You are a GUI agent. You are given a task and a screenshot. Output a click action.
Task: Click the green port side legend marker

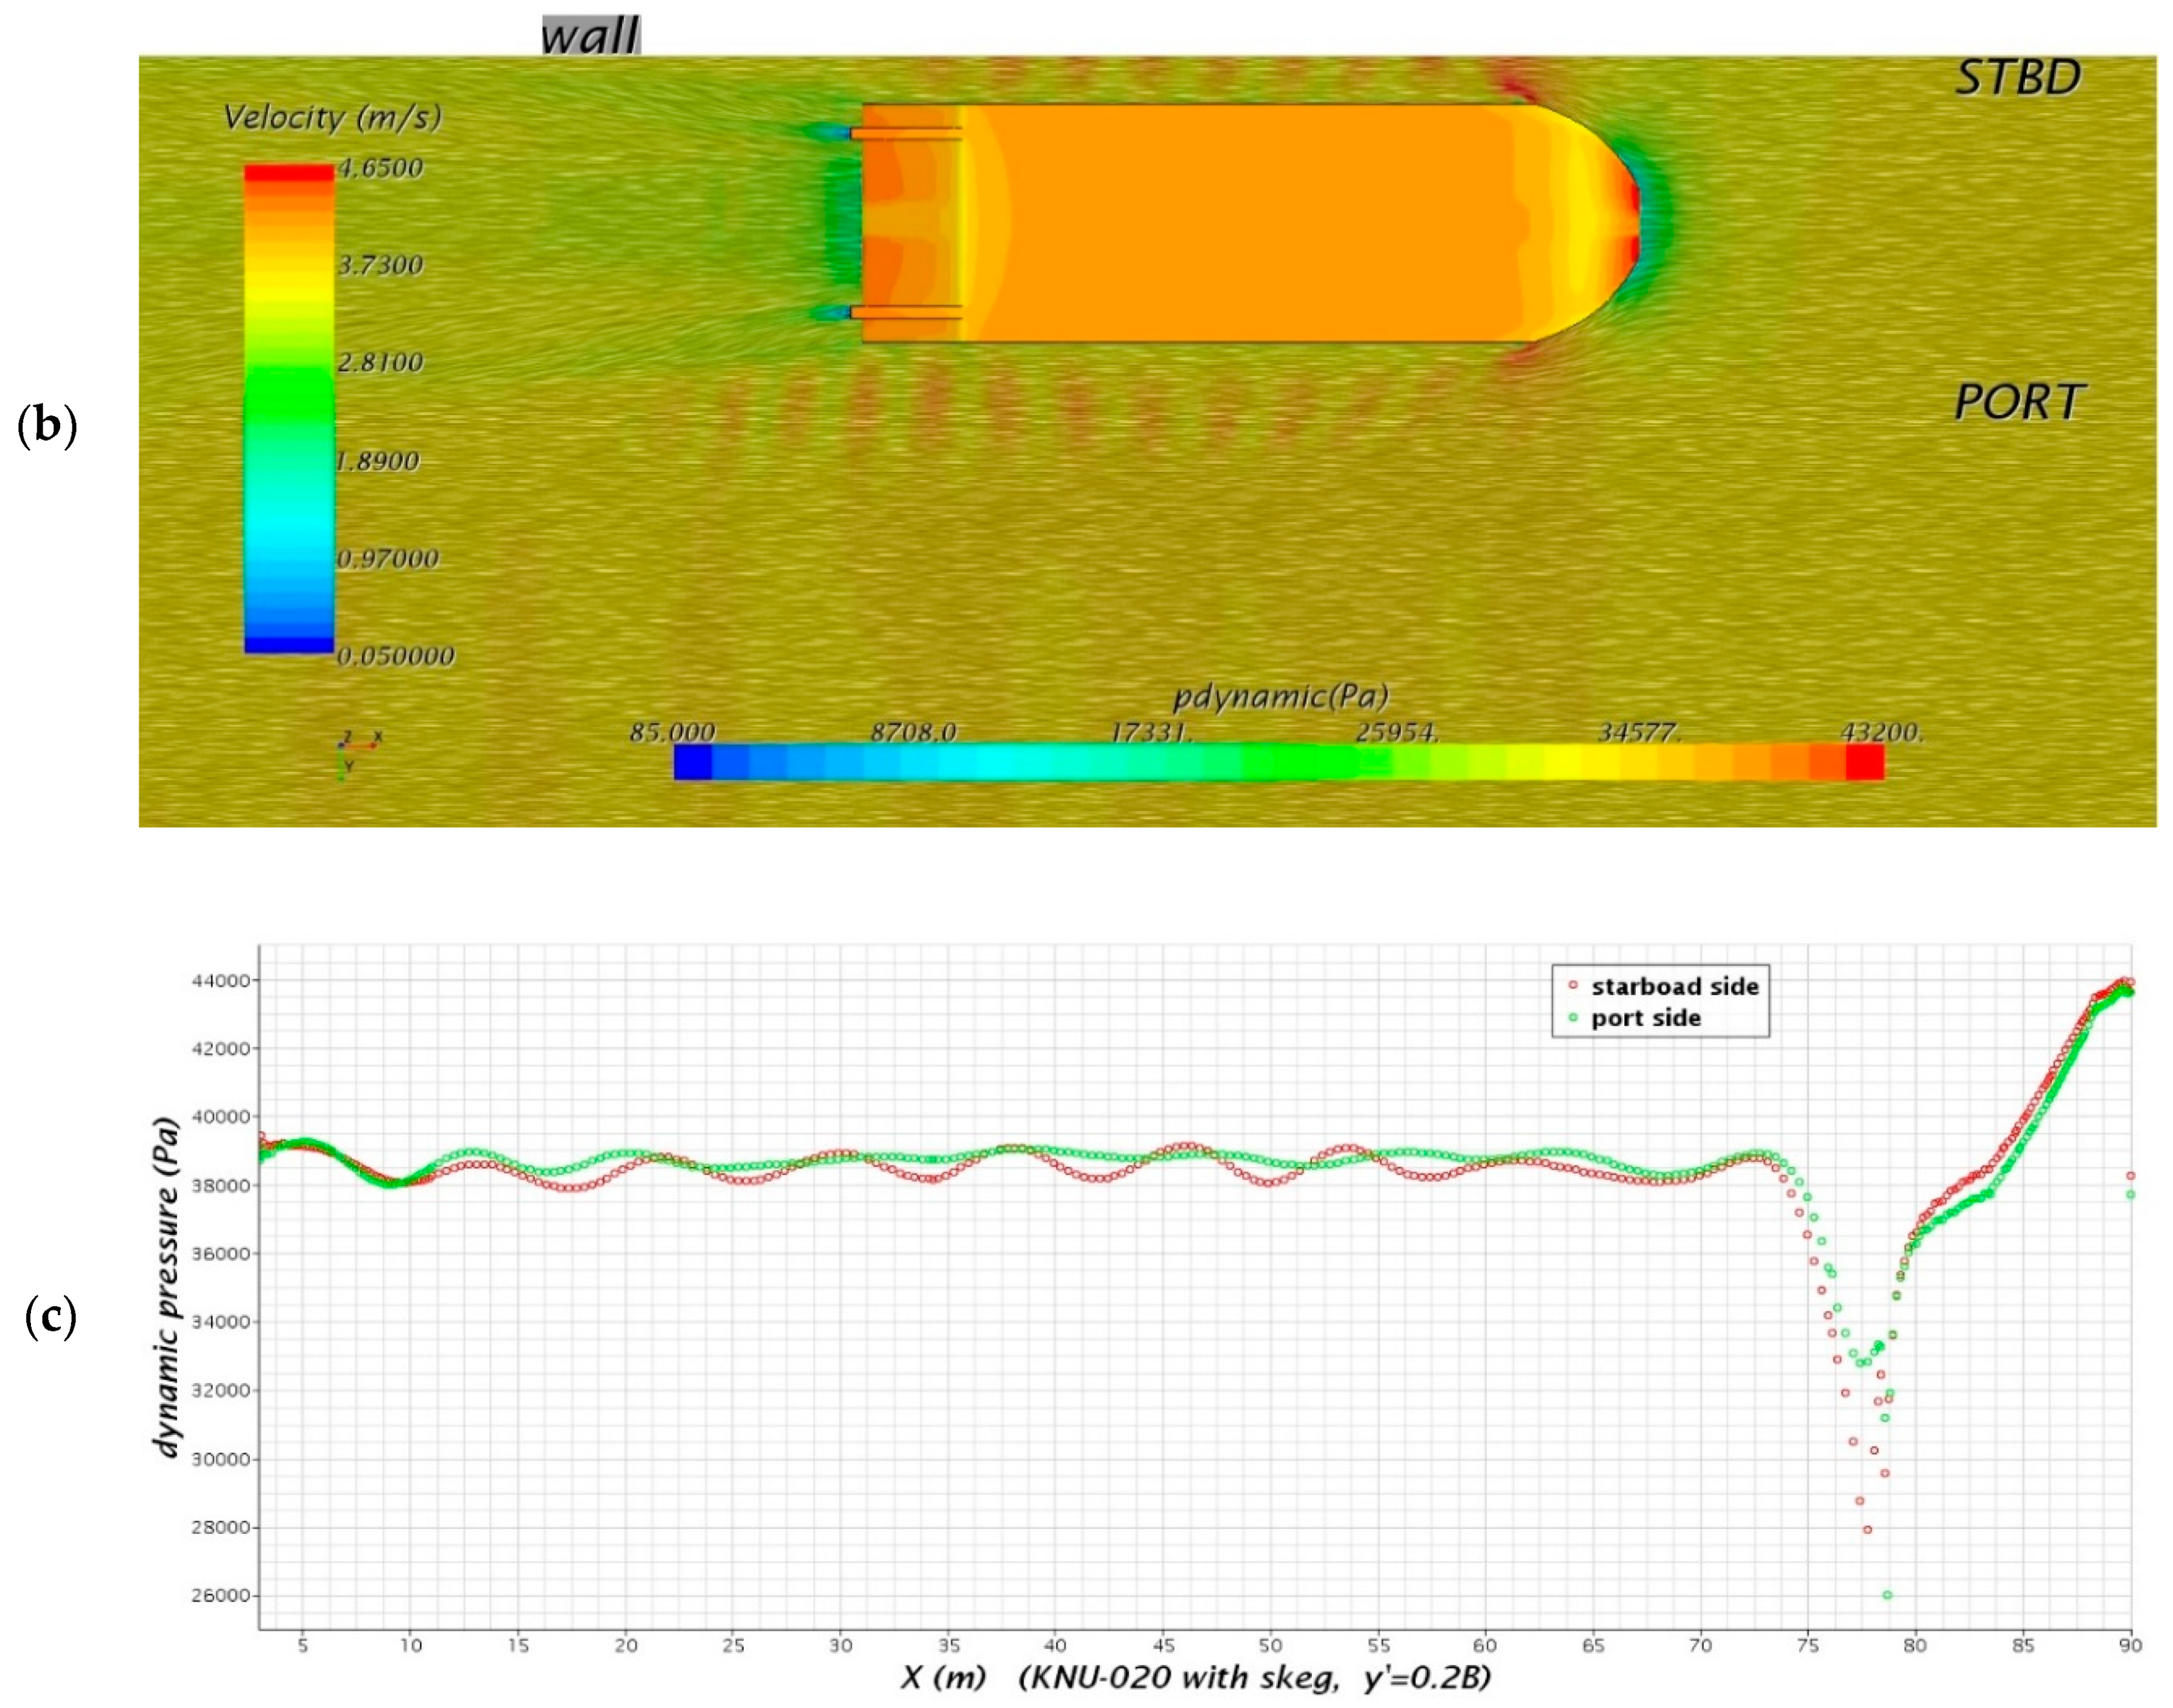point(1573,1017)
